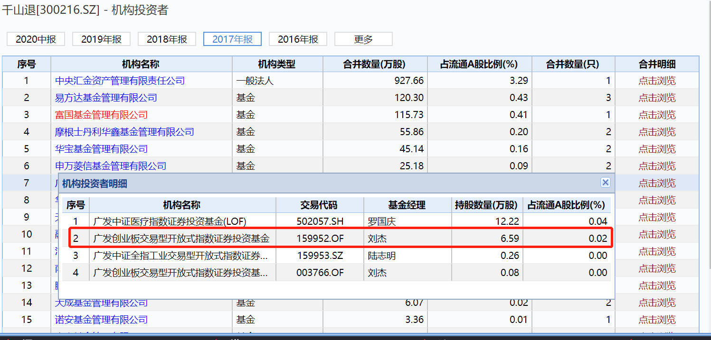The image size is (711, 340).
Task: Open the 更多 report periods button
Action: point(363,39)
